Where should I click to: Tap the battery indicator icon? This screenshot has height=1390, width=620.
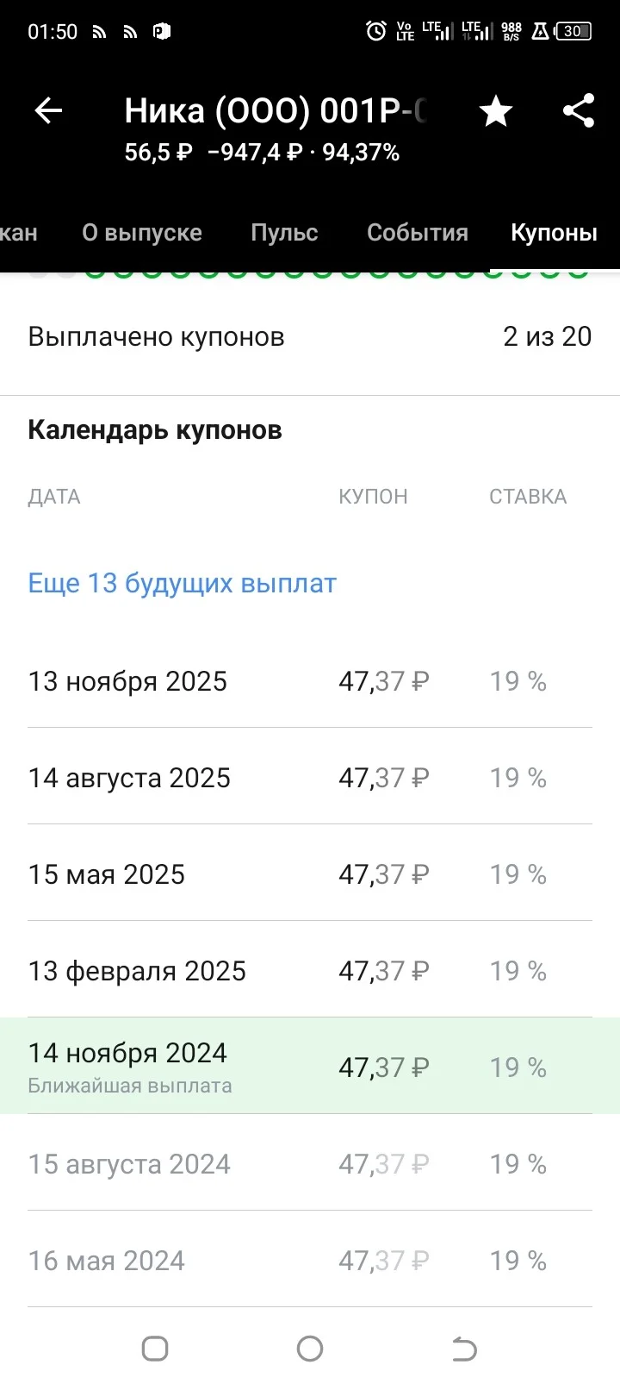point(573,32)
